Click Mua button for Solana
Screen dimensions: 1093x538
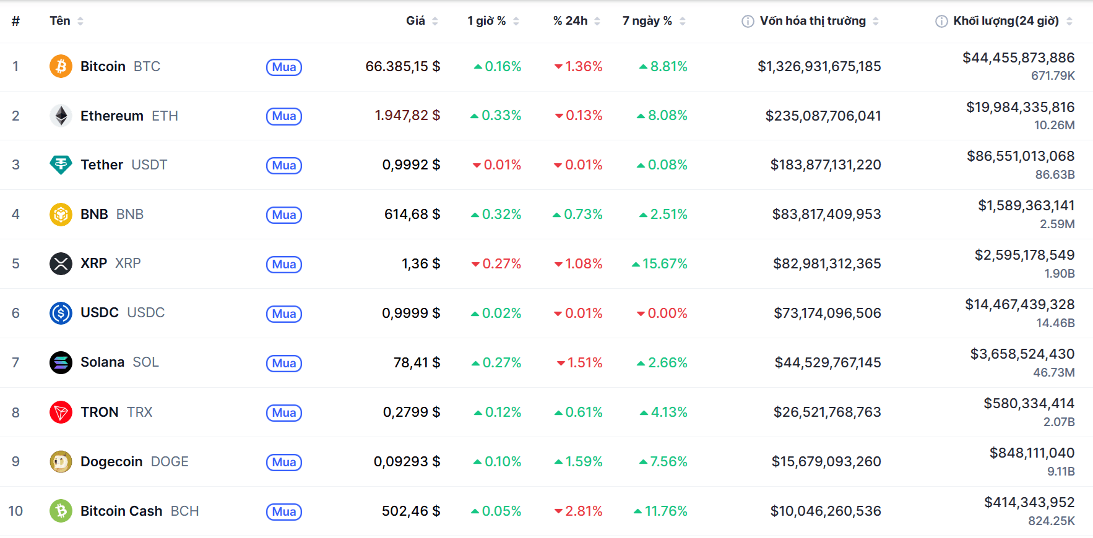tap(284, 363)
